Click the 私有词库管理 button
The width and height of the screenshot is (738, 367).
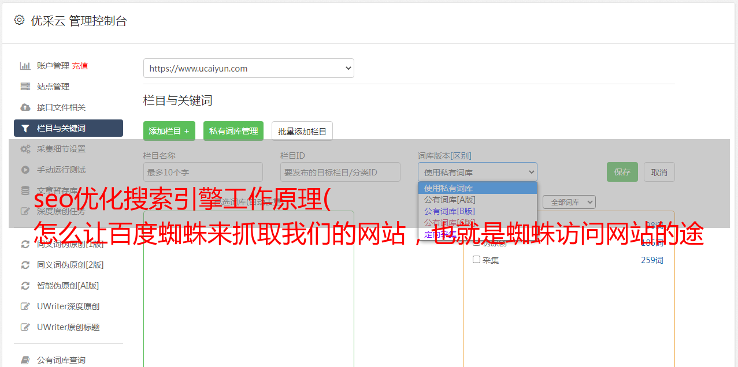click(233, 131)
